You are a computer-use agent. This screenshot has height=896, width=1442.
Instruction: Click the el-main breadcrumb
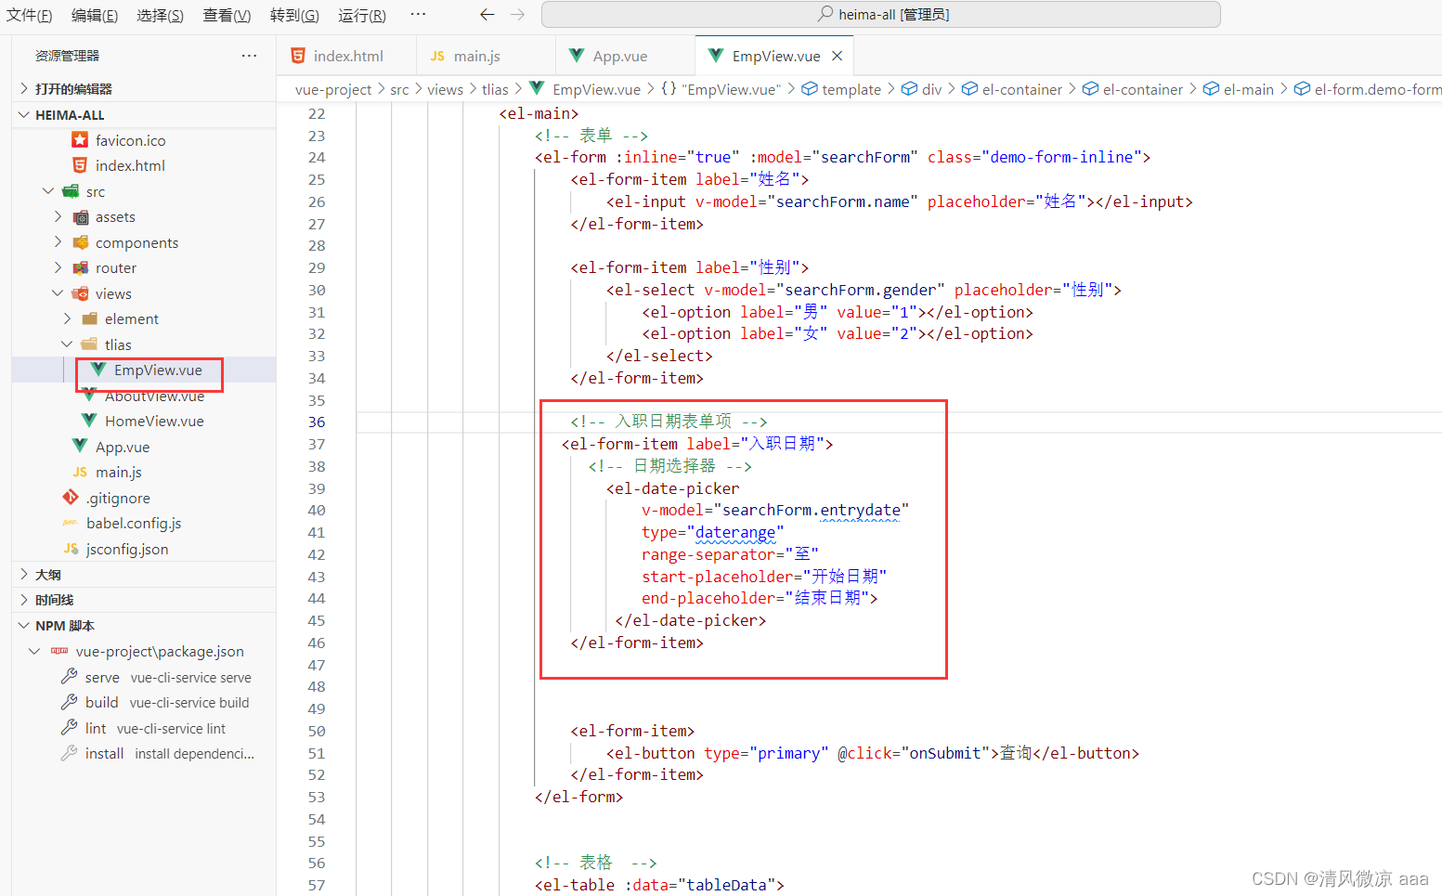coord(1249,89)
